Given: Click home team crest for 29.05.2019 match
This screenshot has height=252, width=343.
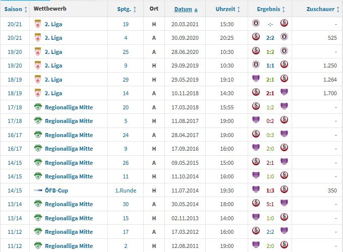Looking at the screenshot, I should (256, 79).
